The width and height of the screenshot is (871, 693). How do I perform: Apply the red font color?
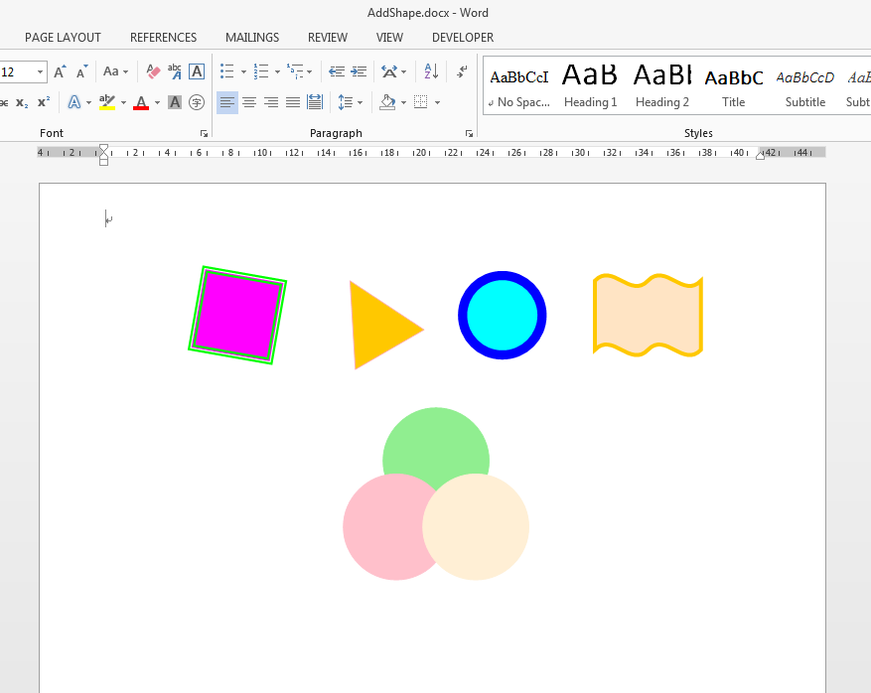pyautogui.click(x=141, y=102)
